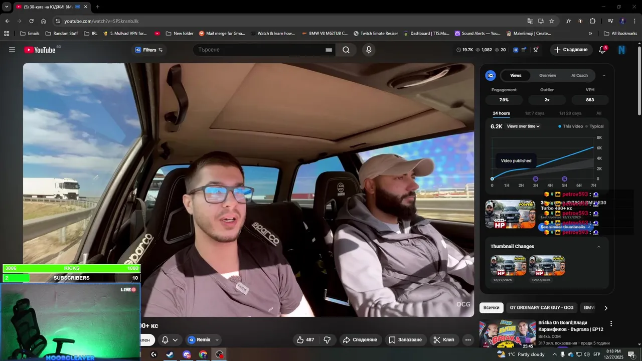This screenshot has width=642, height=361.
Task: Open the All Bookmarks folder
Action: pos(620,34)
